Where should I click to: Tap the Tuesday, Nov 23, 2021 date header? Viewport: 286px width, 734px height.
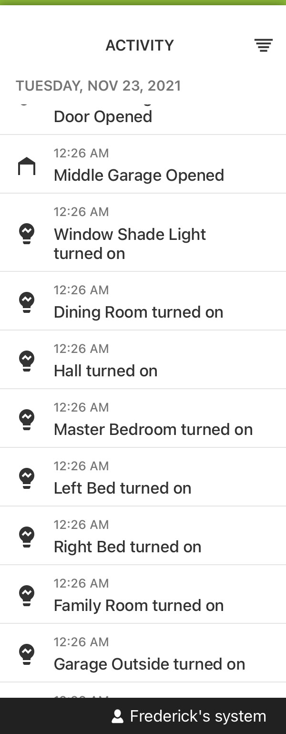(x=98, y=86)
